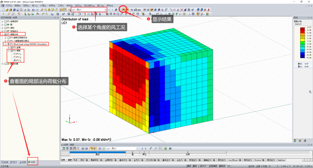Select the fy radio button

tap(15, 57)
